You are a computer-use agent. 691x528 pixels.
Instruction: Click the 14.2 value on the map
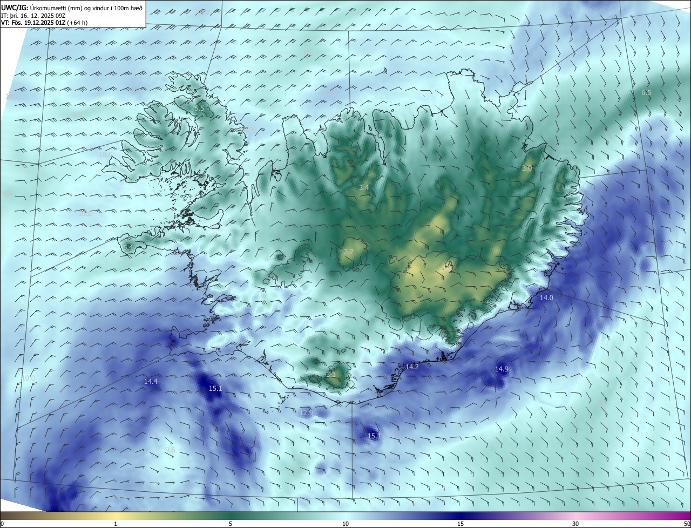click(x=412, y=367)
